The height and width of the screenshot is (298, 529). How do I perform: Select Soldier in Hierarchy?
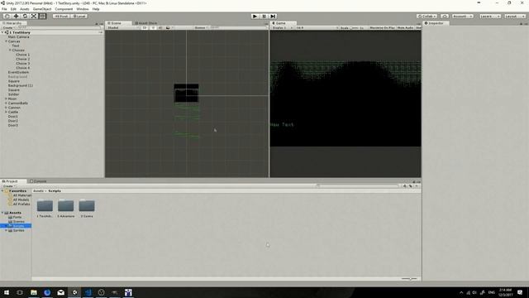pyautogui.click(x=13, y=94)
